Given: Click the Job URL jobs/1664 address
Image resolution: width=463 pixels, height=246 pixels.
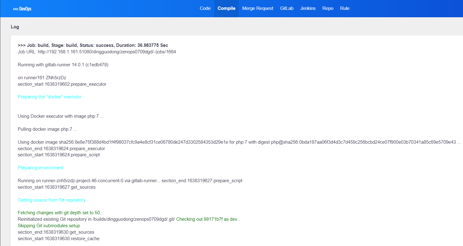Looking at the screenshot, I should click(x=107, y=52).
